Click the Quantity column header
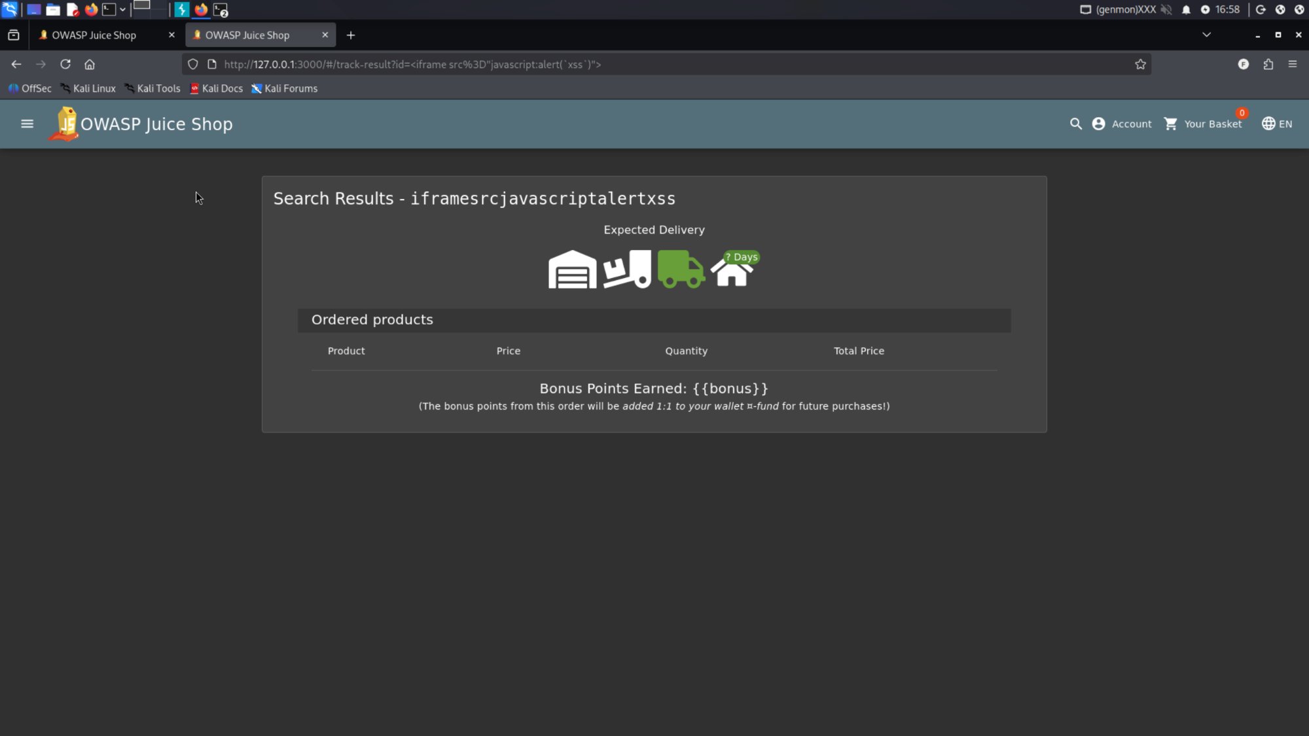This screenshot has height=736, width=1309. (x=686, y=351)
